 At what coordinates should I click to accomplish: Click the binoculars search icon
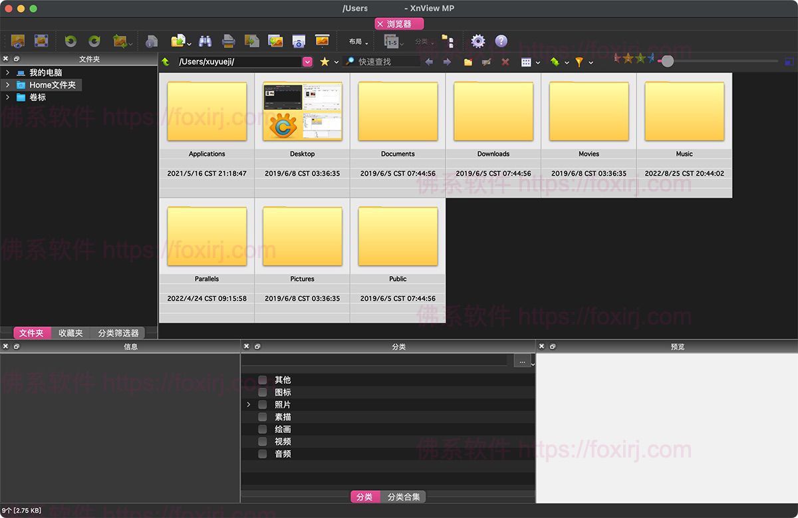click(x=205, y=41)
